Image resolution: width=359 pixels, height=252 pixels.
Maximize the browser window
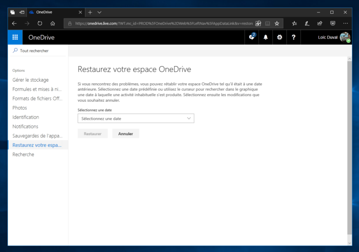pyautogui.click(x=332, y=12)
